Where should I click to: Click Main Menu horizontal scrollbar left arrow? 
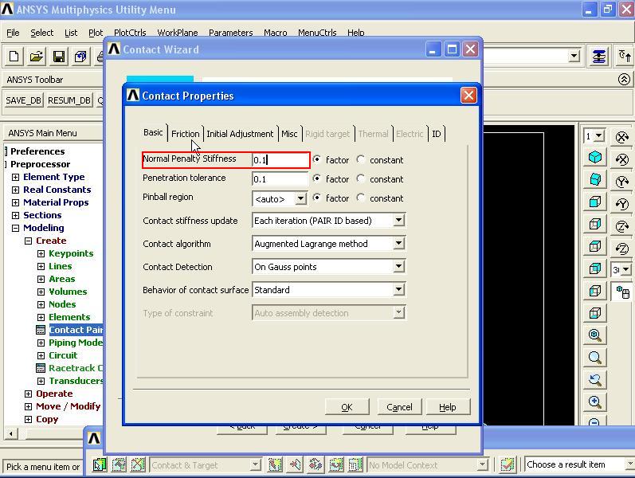(x=10, y=434)
